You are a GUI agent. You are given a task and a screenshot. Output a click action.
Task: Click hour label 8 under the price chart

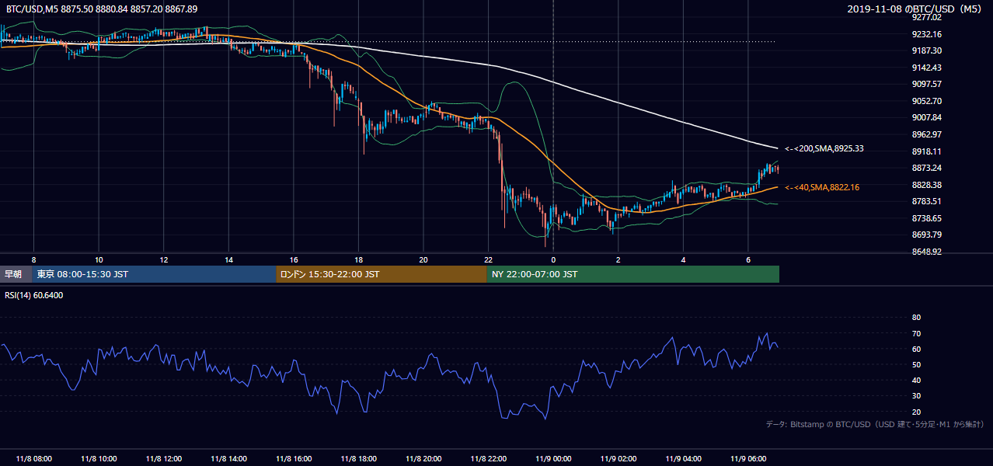pyautogui.click(x=33, y=259)
